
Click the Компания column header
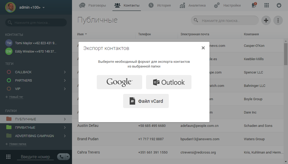(251, 34)
